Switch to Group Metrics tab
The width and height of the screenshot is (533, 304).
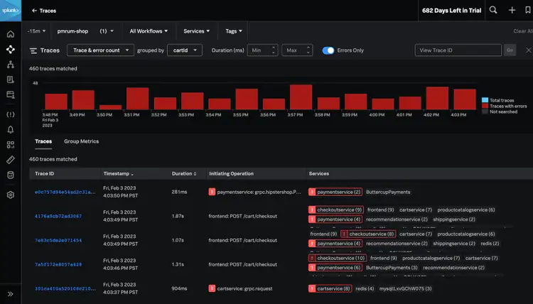81,141
